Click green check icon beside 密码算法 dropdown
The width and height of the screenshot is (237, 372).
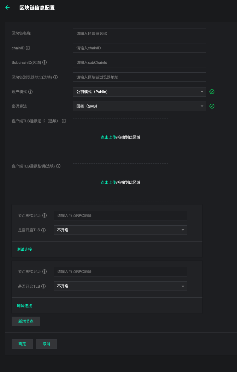point(212,106)
